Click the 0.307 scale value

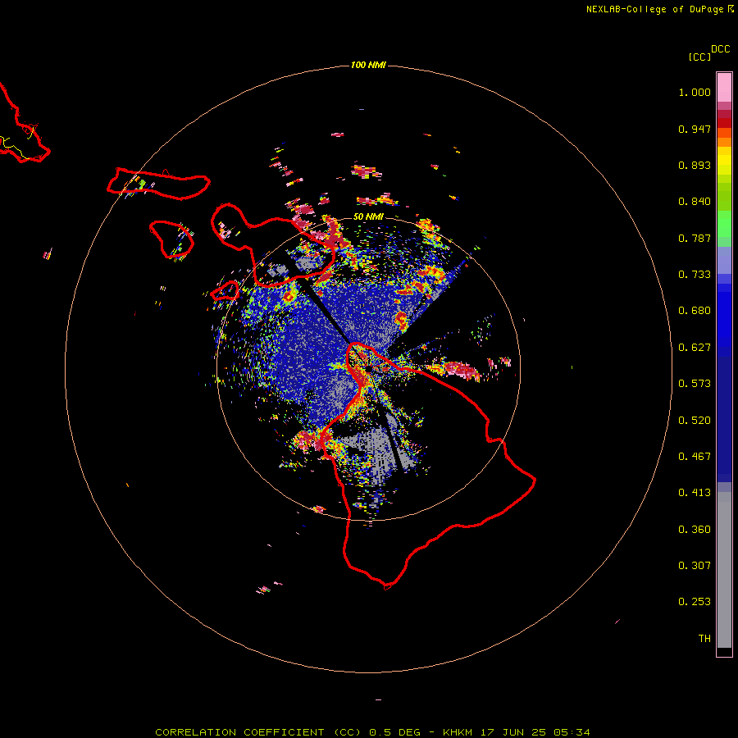[x=695, y=566]
